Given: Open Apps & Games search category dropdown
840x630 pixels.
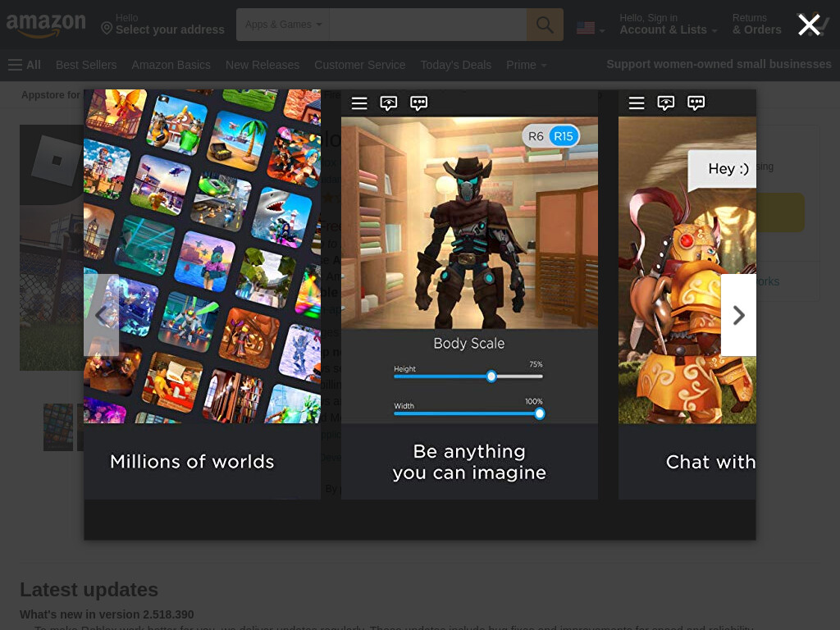Looking at the screenshot, I should [x=283, y=25].
